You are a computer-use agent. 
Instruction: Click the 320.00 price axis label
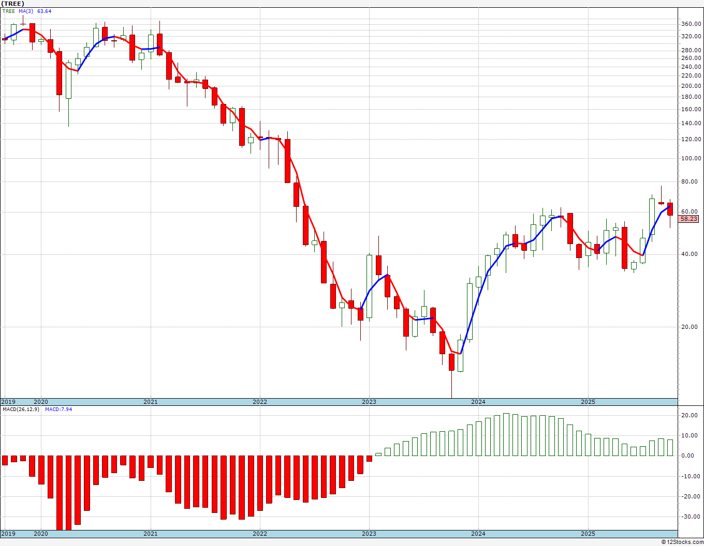[691, 36]
